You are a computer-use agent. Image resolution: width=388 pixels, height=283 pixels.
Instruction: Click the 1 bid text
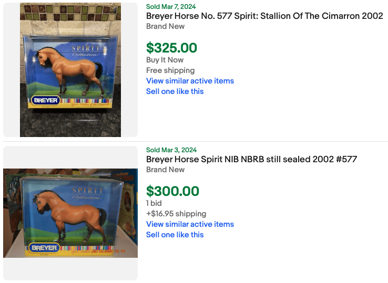point(154,203)
